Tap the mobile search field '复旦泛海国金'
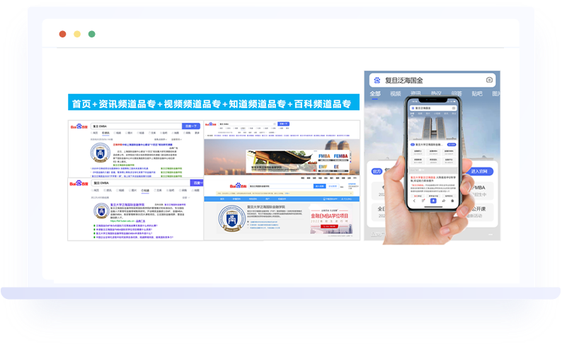Image resolution: width=562 pixels, height=347 pixels. point(432,80)
